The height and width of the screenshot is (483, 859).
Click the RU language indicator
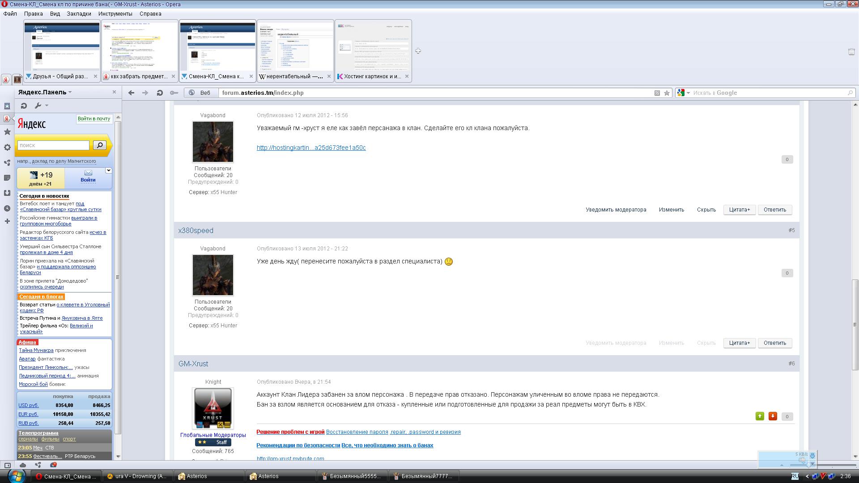click(795, 476)
